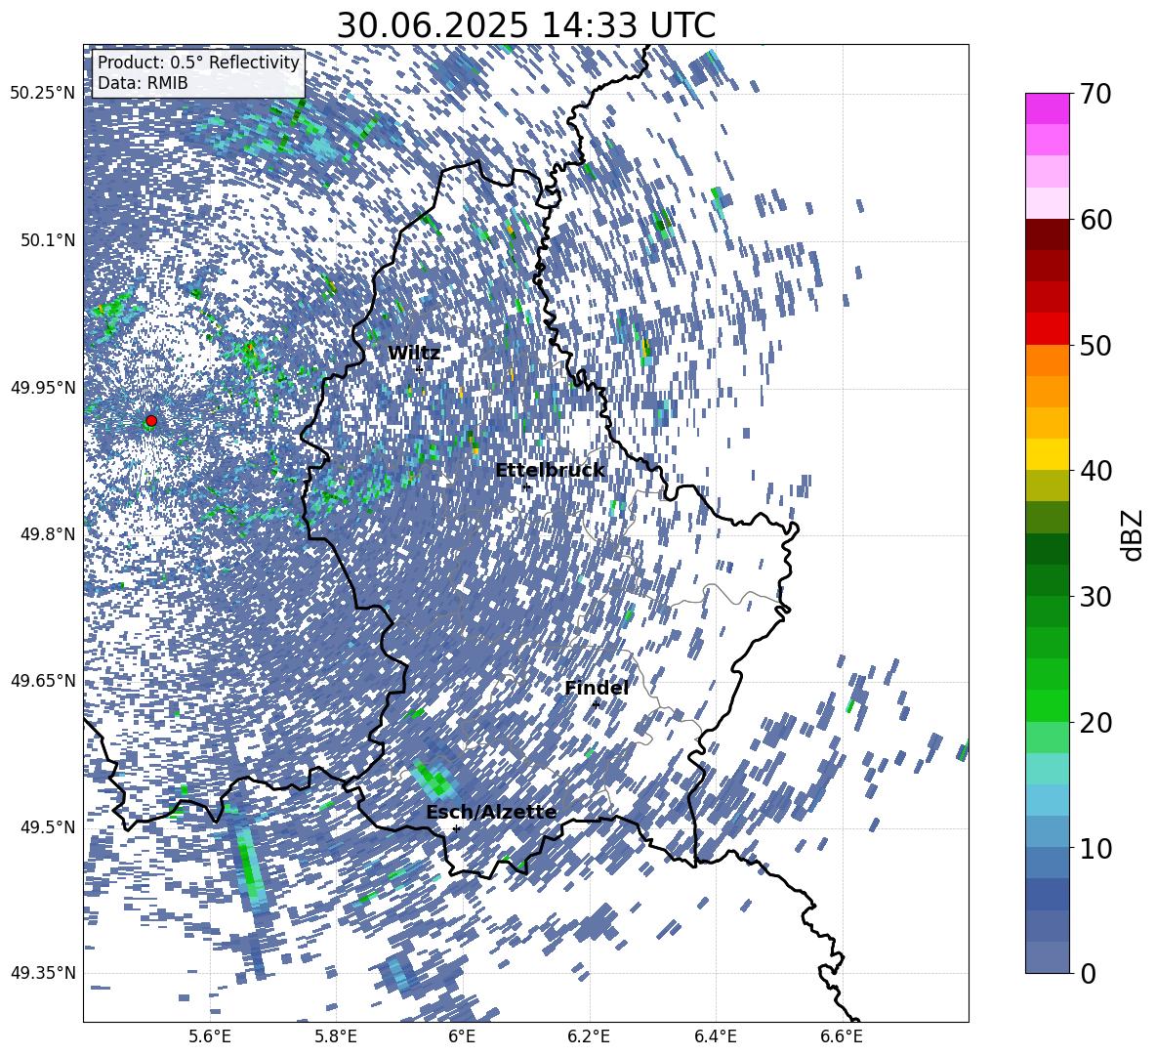Click the green echo cell north of Esch/Alzette
This screenshot has height=1056, width=1156.
coord(433,779)
